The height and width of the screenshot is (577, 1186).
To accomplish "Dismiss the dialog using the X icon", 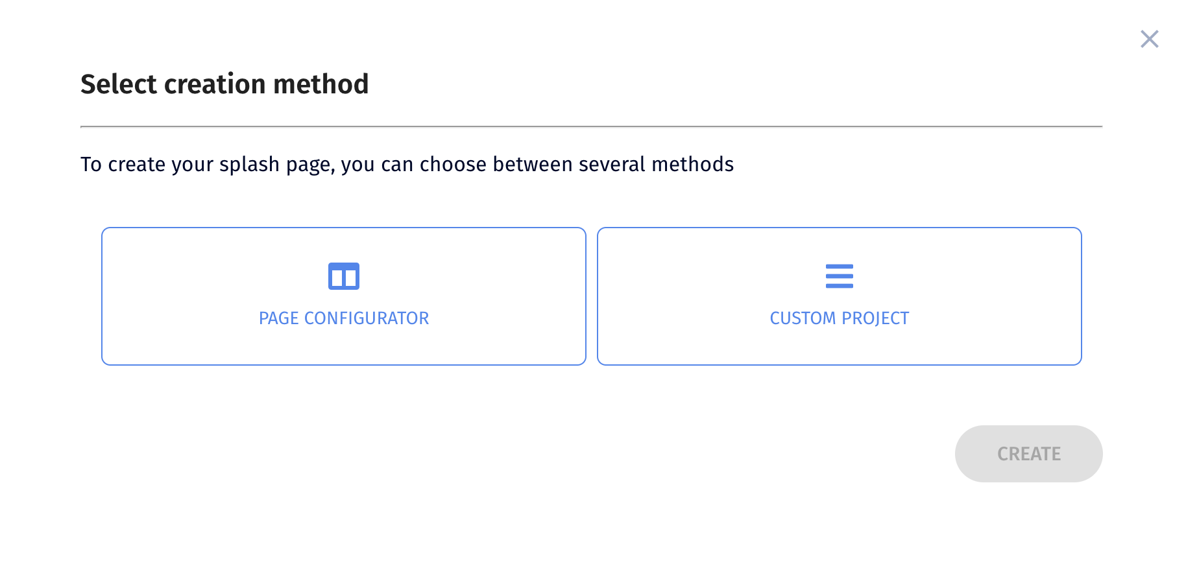I will pos(1149,39).
